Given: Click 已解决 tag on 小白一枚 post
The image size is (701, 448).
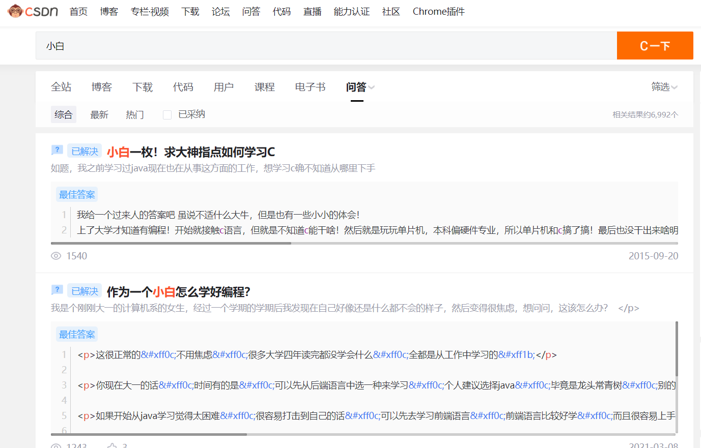Looking at the screenshot, I should 85,151.
